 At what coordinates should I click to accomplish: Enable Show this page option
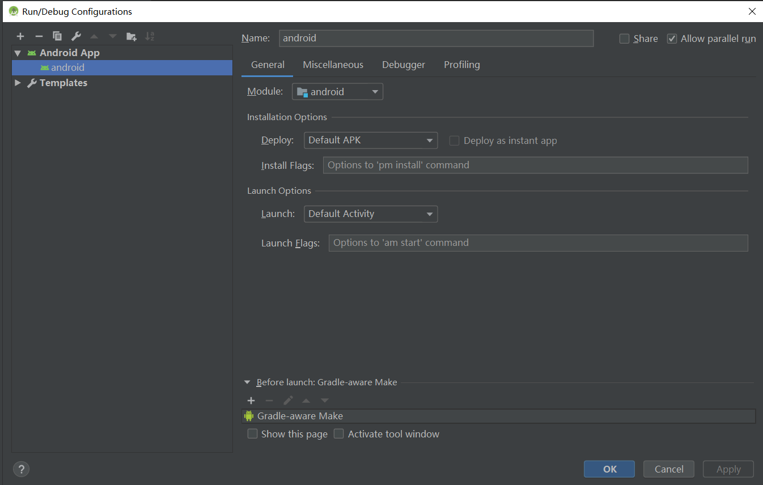point(252,433)
